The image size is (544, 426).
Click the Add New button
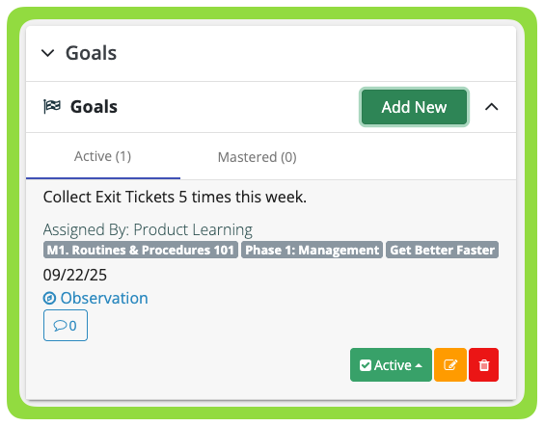click(x=414, y=107)
